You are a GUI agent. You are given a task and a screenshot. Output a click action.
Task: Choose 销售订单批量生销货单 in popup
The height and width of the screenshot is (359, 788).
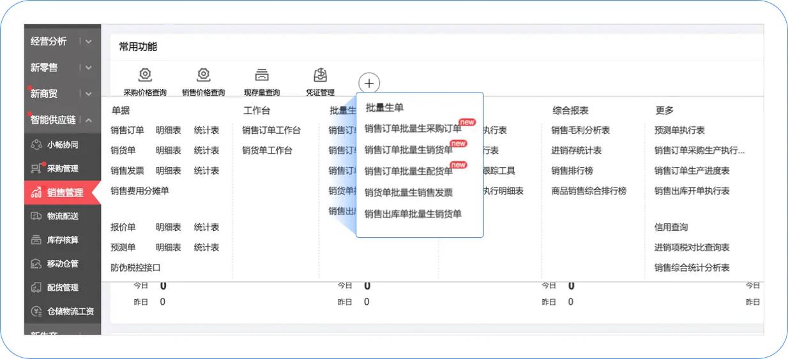pyautogui.click(x=409, y=150)
